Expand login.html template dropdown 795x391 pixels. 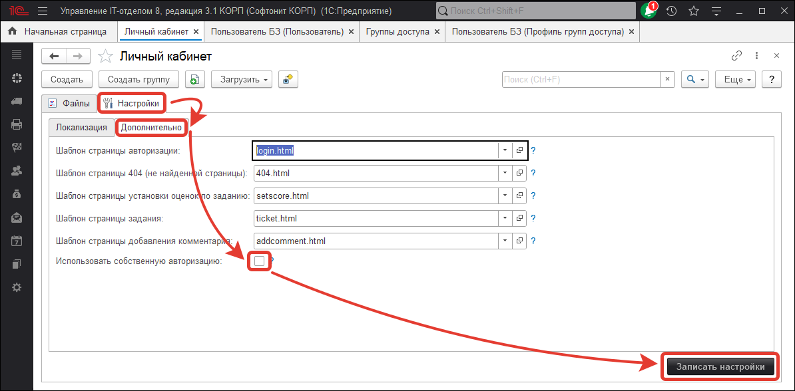(505, 150)
